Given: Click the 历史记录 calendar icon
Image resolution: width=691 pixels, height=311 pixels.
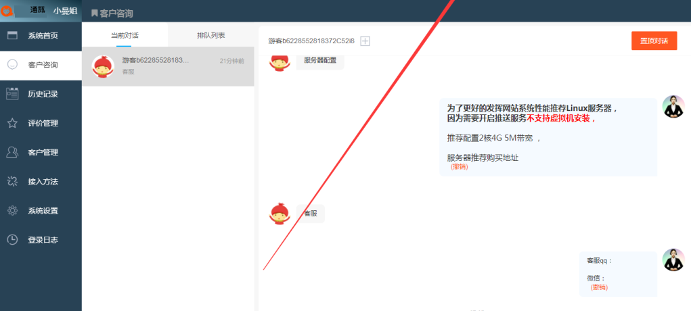Looking at the screenshot, I should [12, 94].
